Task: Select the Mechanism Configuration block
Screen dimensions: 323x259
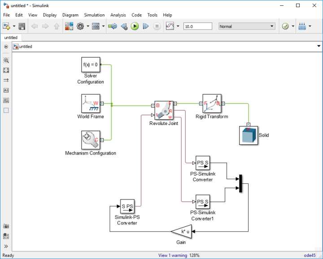Action: [x=91, y=140]
